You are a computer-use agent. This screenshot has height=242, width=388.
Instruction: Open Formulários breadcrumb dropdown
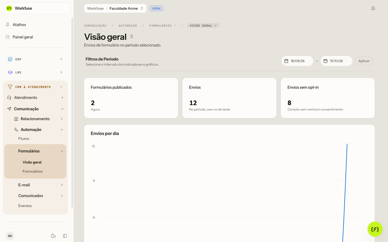tap(162, 26)
